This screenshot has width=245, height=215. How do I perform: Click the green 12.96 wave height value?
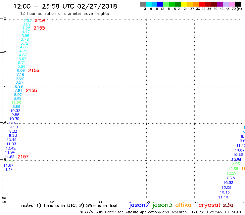coord(16,103)
